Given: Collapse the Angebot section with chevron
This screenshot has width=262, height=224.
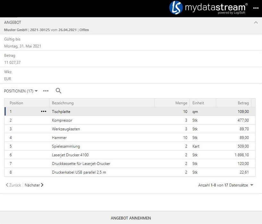Looking at the screenshot, I should [x=256, y=22].
